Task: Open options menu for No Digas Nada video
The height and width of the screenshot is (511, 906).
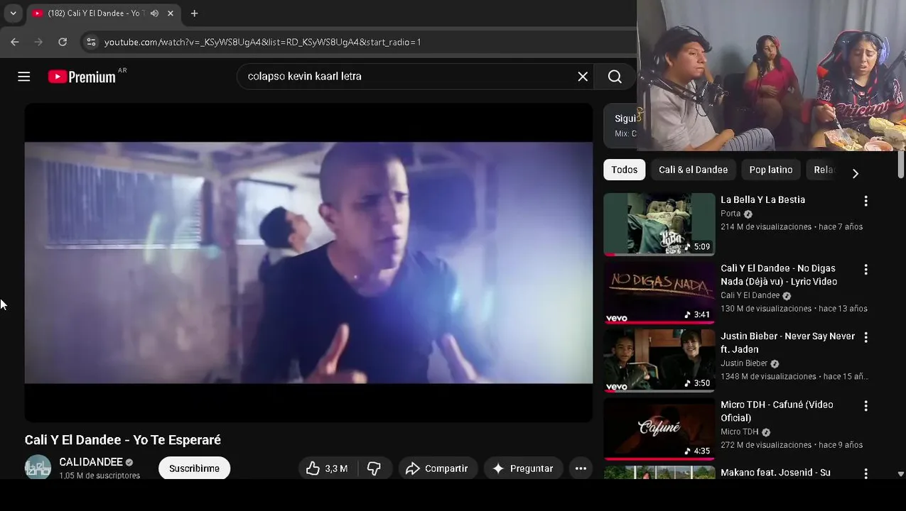Action: [x=865, y=270]
